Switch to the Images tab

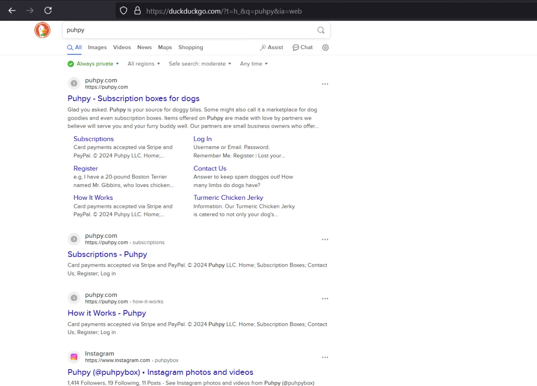pos(97,47)
